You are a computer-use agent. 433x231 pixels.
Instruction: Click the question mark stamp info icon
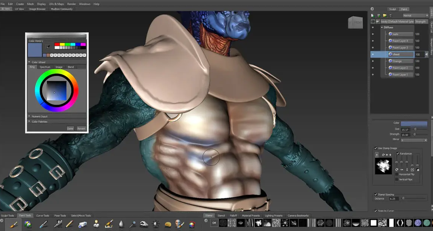(x=377, y=155)
